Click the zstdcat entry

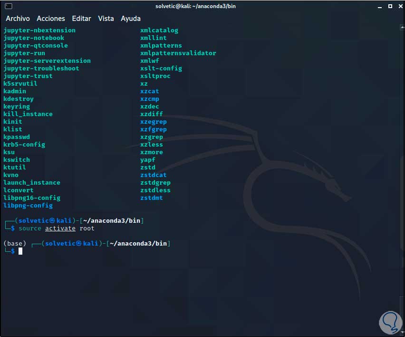[154, 175]
